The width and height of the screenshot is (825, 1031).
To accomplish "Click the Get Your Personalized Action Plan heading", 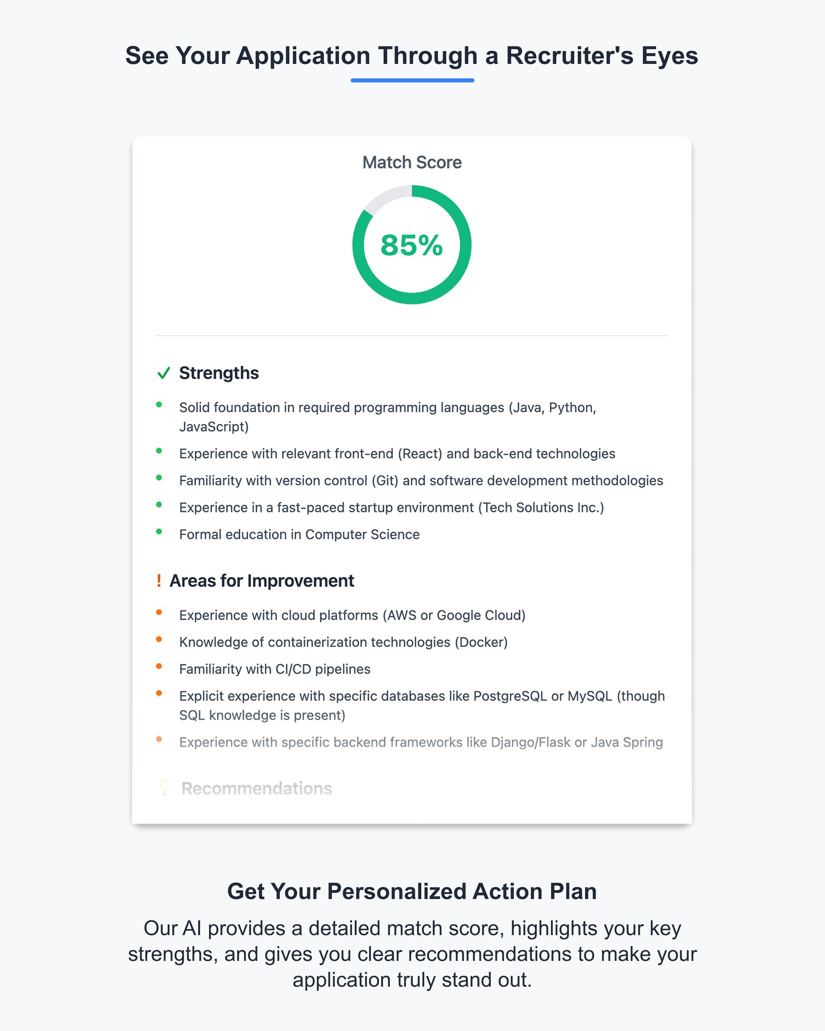I will click(x=412, y=891).
